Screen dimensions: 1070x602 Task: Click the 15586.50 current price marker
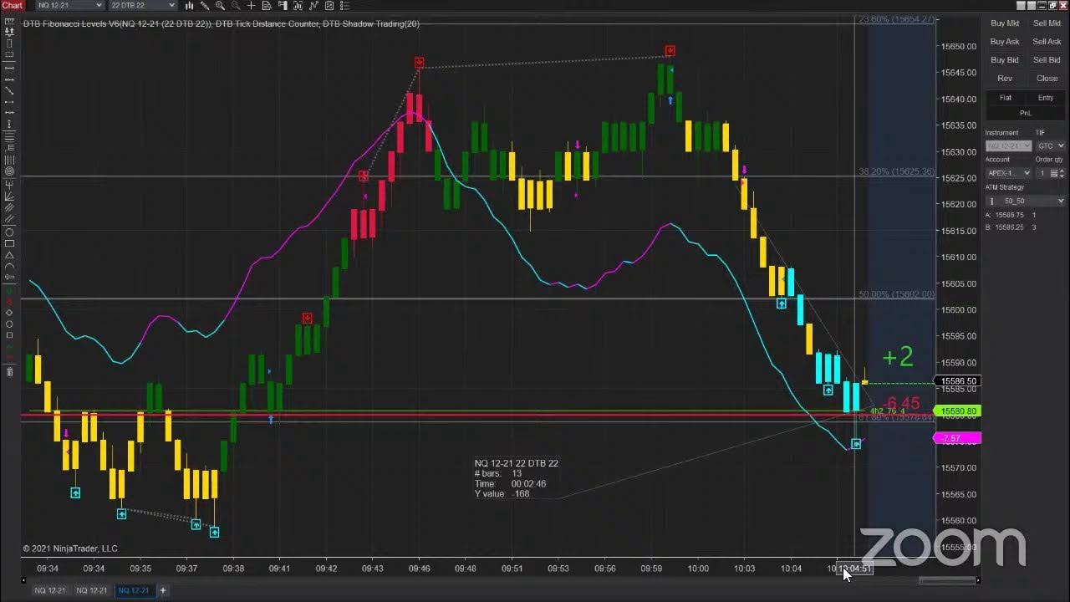[x=957, y=381]
